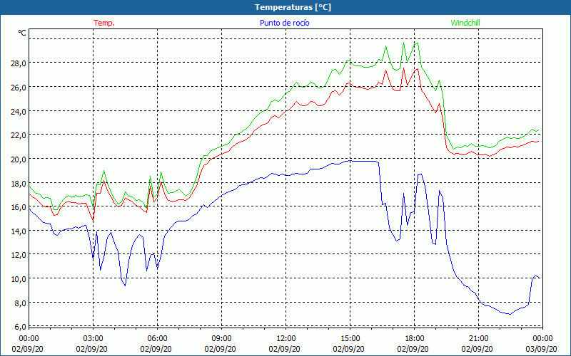571x356 pixels.
Task: Click the 28,0 y-axis value
Action: pos(18,63)
